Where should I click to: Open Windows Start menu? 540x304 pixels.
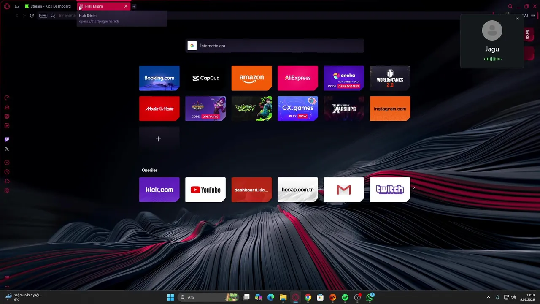click(170, 297)
